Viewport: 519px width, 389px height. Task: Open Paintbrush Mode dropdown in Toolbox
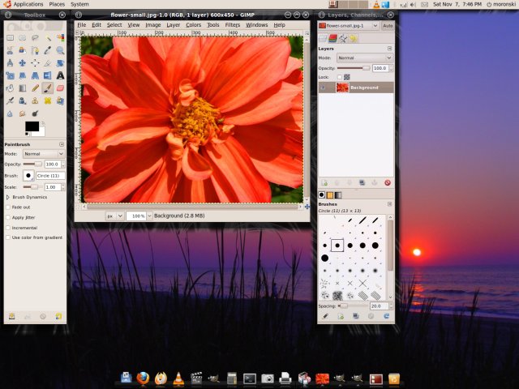[43, 154]
